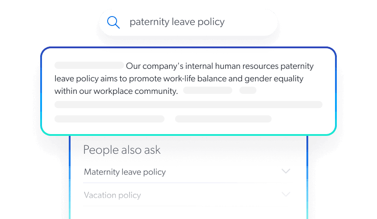Click the blue magnifying glass search icon

(x=114, y=22)
